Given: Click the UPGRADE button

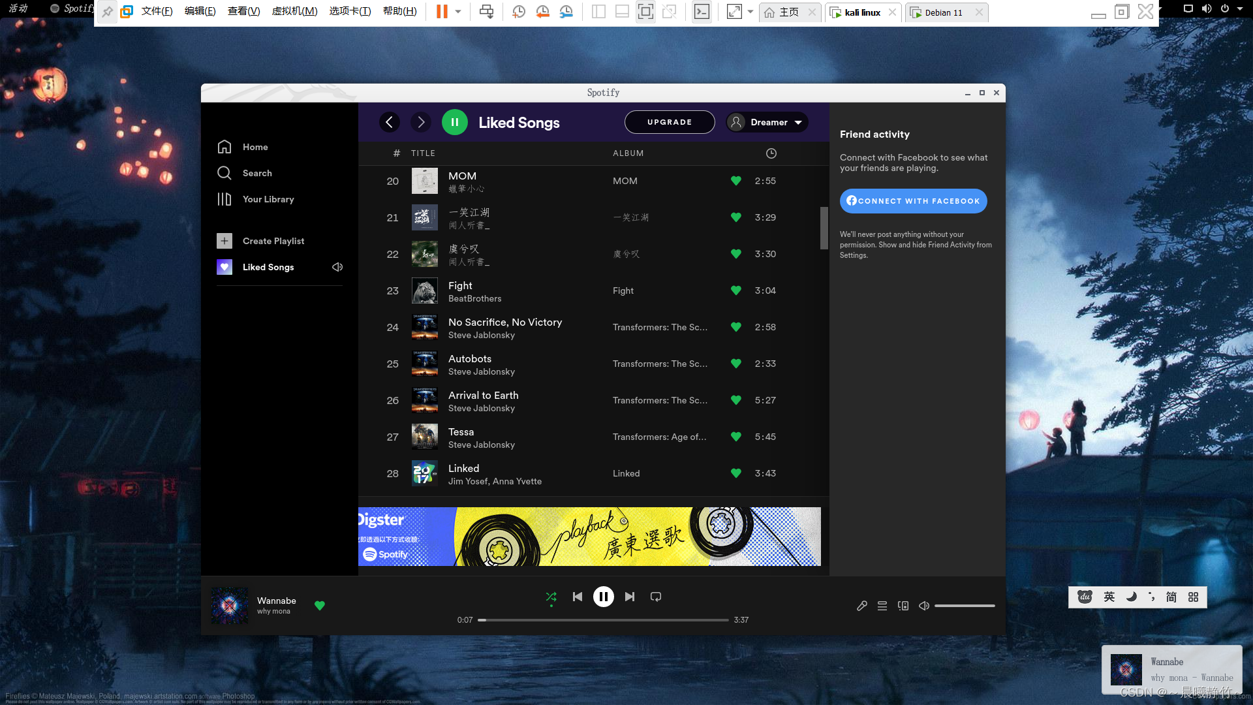Looking at the screenshot, I should (x=670, y=122).
